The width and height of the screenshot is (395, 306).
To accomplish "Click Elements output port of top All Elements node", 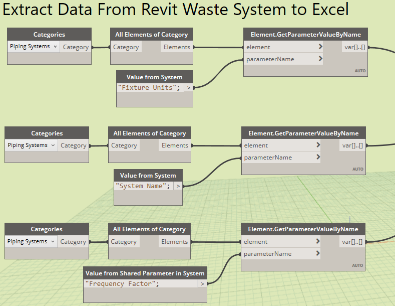I will coord(177,47).
